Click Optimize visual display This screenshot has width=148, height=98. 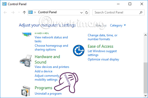103,59
